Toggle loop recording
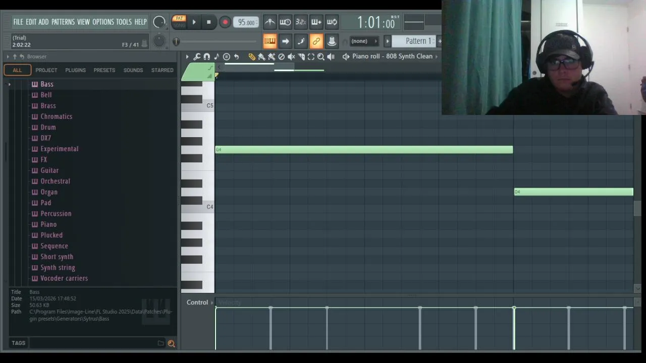646x363 pixels. pyautogui.click(x=332, y=22)
